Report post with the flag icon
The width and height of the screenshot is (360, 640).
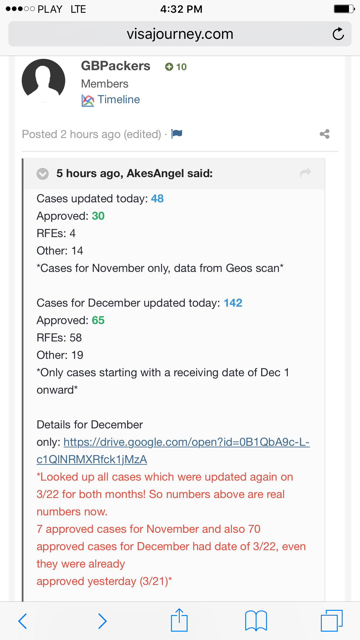177,134
